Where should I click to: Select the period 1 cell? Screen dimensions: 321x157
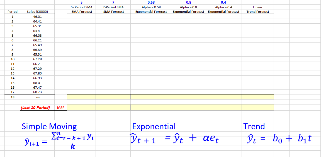[x=12, y=17]
